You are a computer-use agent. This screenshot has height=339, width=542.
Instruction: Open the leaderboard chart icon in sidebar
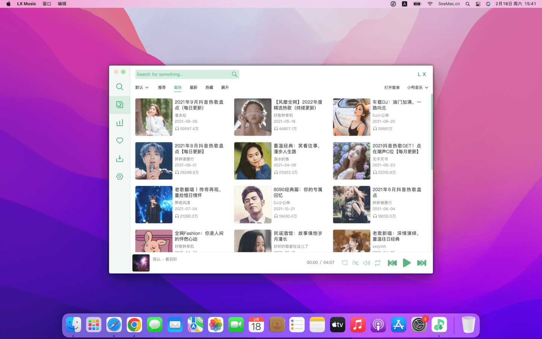tap(120, 123)
